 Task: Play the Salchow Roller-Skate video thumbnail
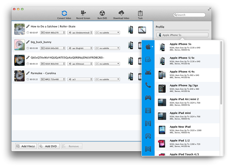coord(20,29)
